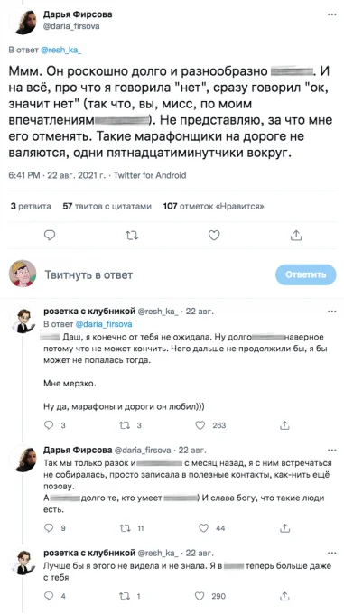This screenshot has height=614, width=344.
Task: Like the reply with 263 likes
Action: tap(200, 425)
